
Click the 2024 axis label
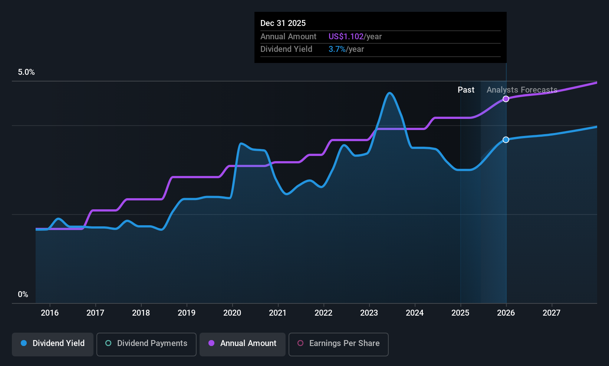415,313
